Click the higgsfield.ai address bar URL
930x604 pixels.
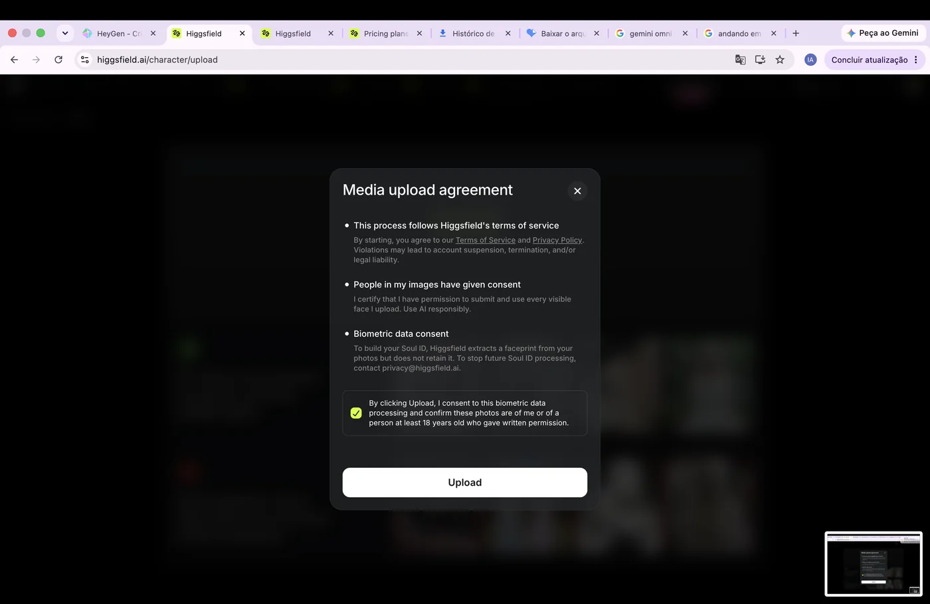(157, 60)
